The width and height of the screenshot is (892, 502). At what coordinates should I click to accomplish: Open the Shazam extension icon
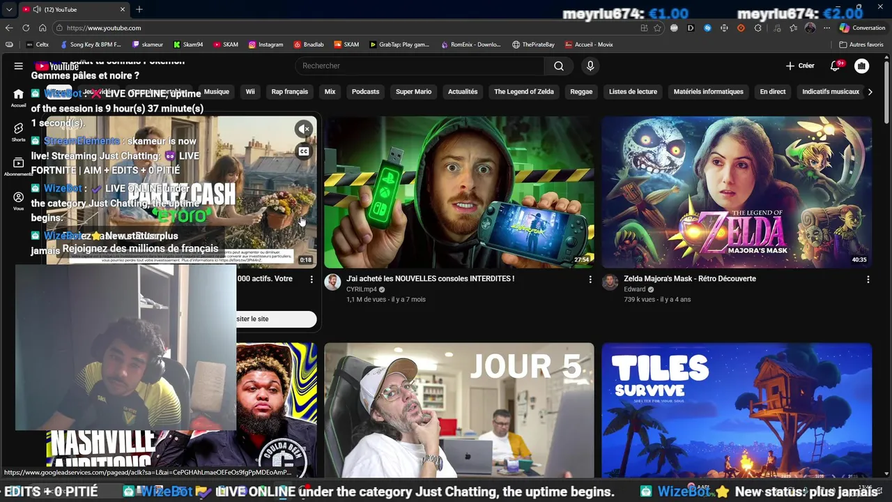pos(707,28)
